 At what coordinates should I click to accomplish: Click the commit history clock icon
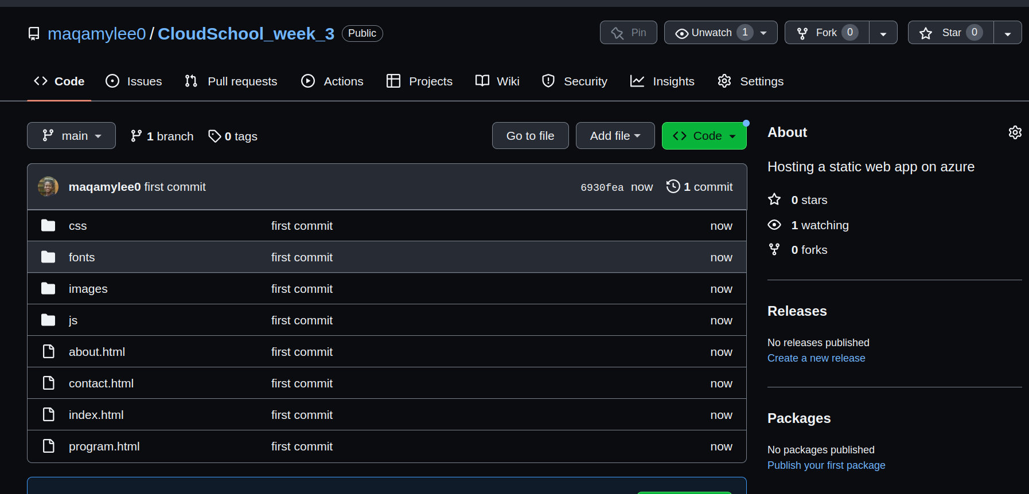click(x=673, y=186)
